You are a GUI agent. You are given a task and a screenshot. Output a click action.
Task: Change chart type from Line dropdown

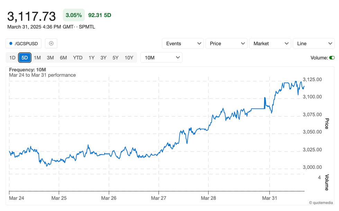(x=313, y=44)
